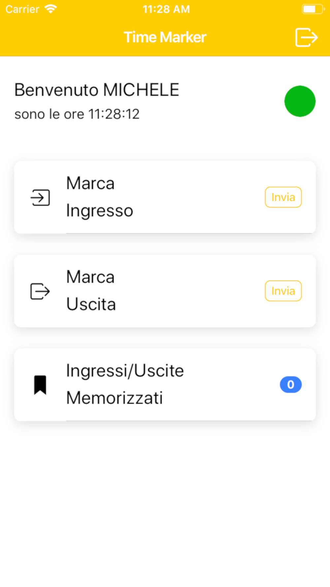Viewport: 330px width, 587px height.
Task: Tap the logout icon in header
Action: [306, 37]
